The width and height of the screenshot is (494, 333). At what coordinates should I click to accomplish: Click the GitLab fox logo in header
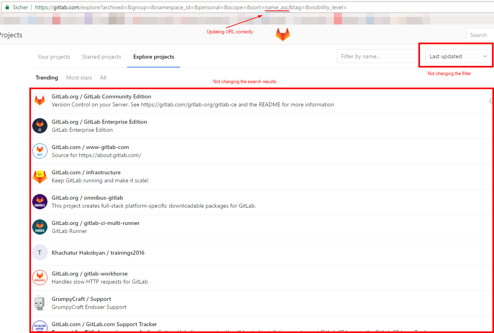pos(282,35)
